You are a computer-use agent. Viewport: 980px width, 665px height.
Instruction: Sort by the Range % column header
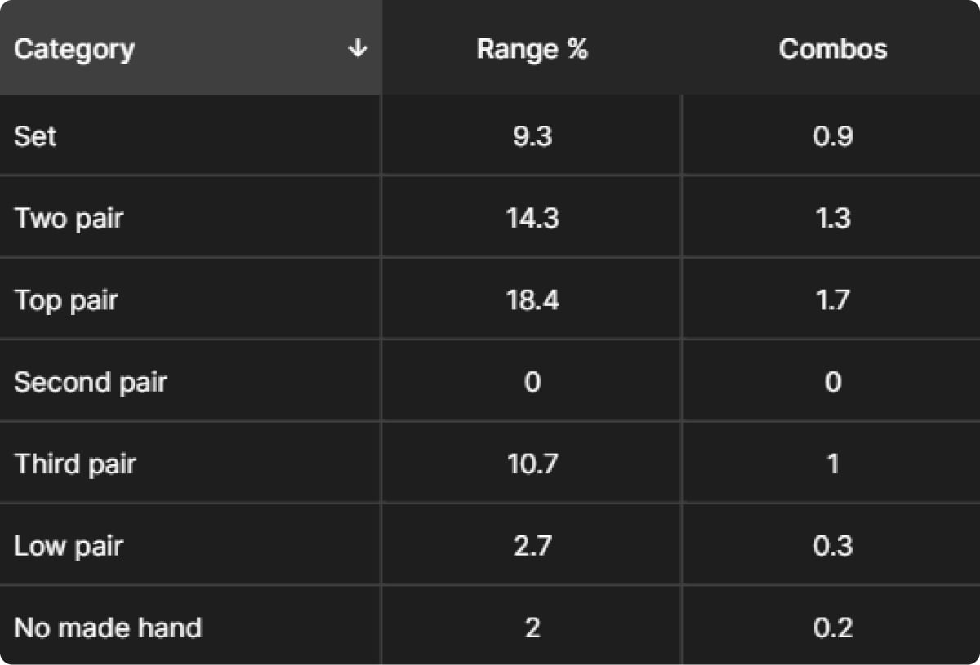click(532, 47)
